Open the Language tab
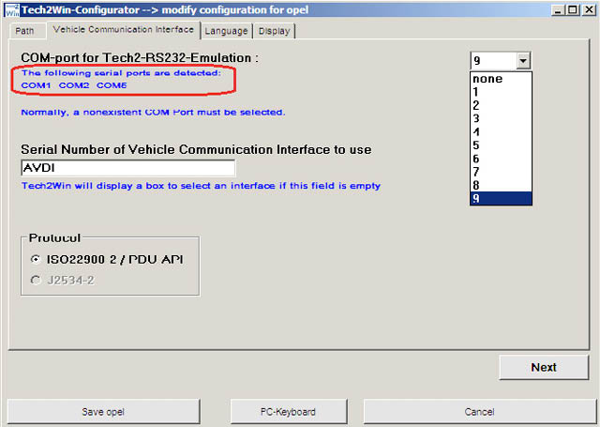Viewport: 600px width, 427px height. tap(226, 31)
